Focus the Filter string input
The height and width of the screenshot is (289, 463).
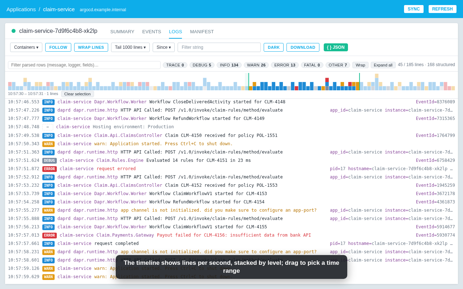[219, 47]
